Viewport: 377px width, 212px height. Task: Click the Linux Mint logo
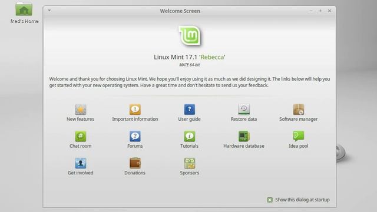tap(190, 35)
